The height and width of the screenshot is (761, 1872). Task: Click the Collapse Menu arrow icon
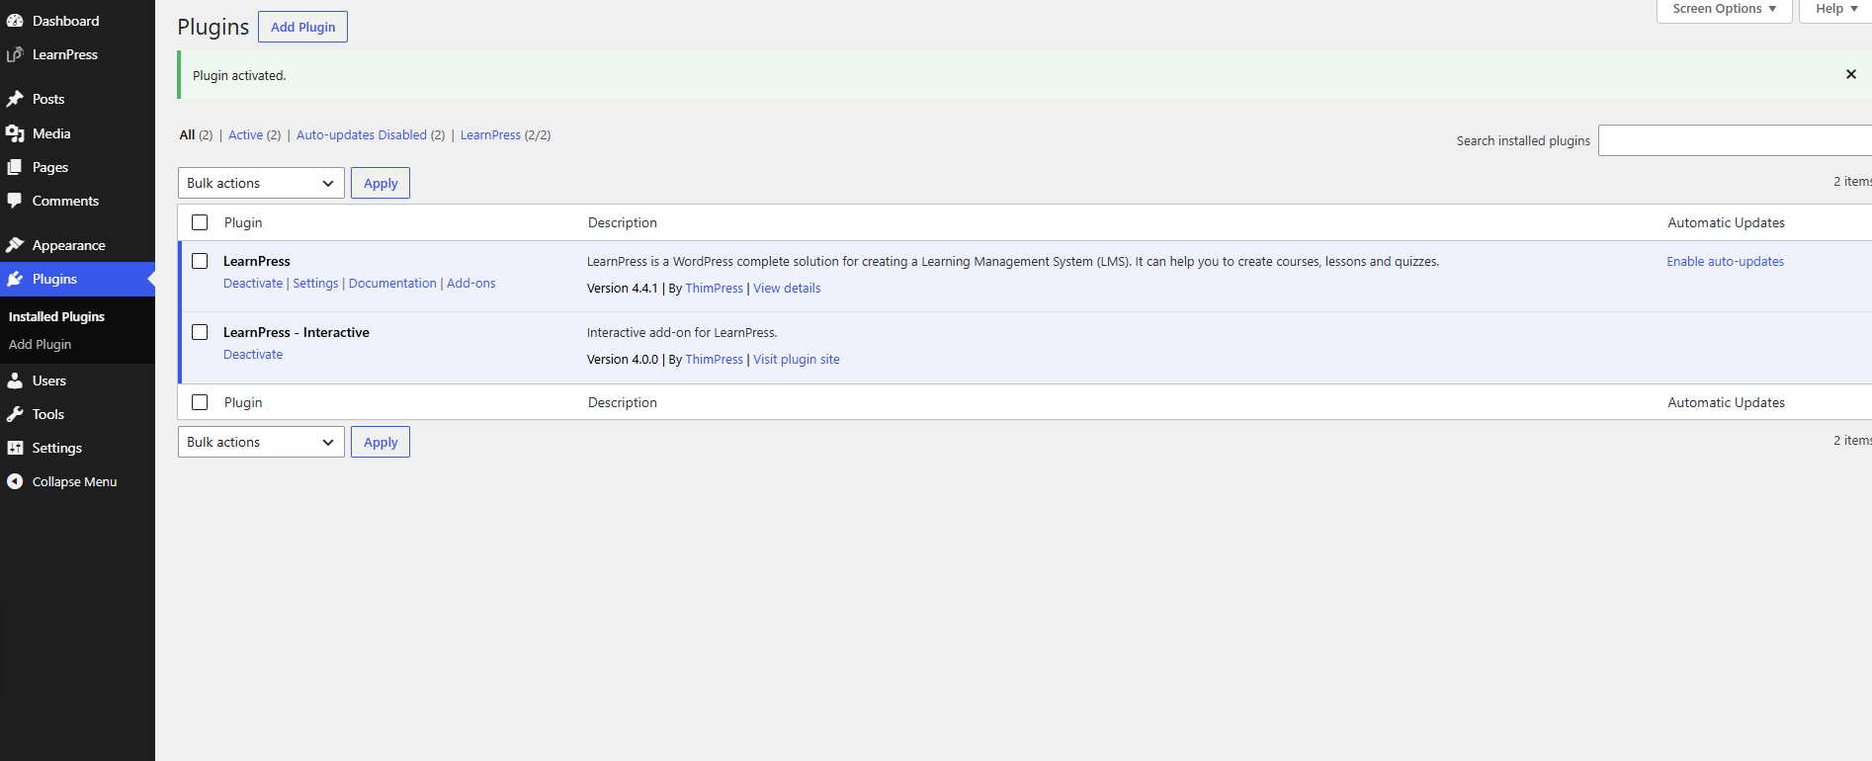coord(15,481)
